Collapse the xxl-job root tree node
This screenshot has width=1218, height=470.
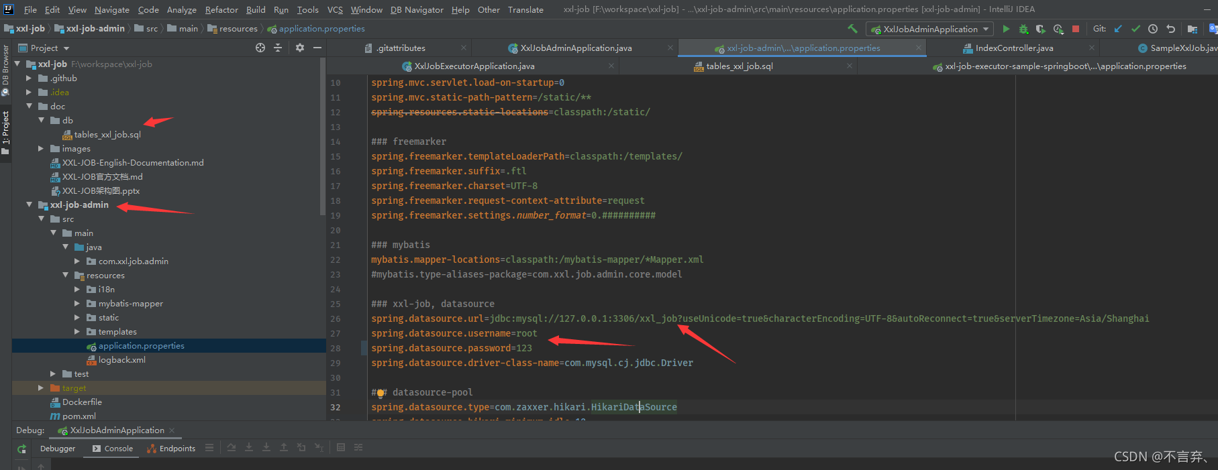(17, 64)
